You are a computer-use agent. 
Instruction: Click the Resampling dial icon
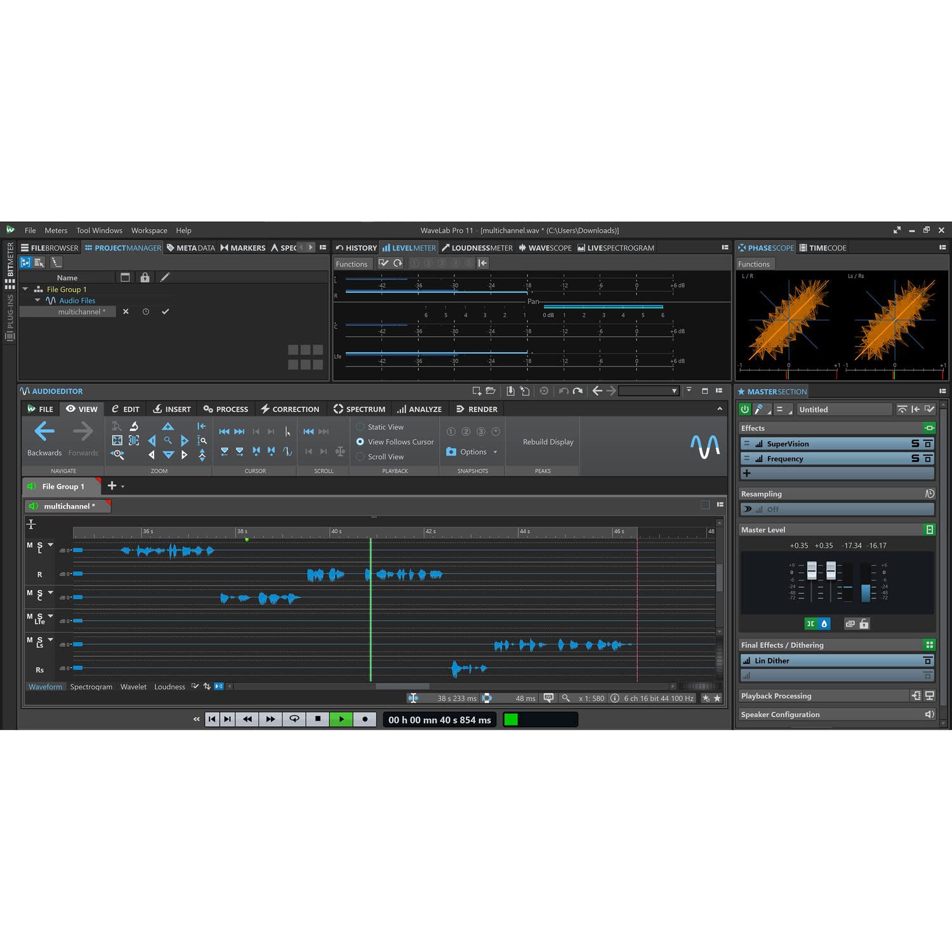coord(930,493)
